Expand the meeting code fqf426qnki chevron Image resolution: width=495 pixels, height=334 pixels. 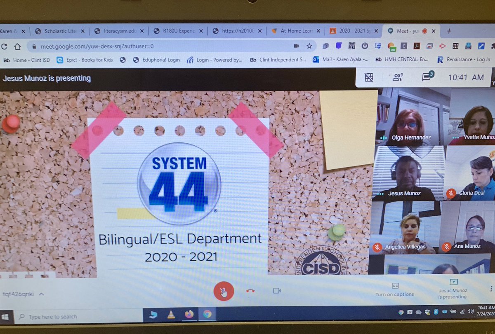coord(40,294)
